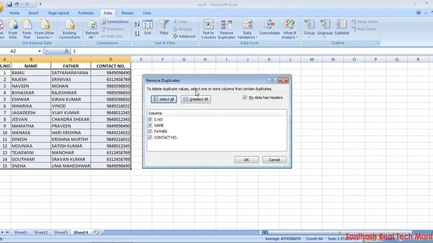Click the horizontal scrollbar at bottom
This screenshot has height=243, width=433.
[x=340, y=232]
